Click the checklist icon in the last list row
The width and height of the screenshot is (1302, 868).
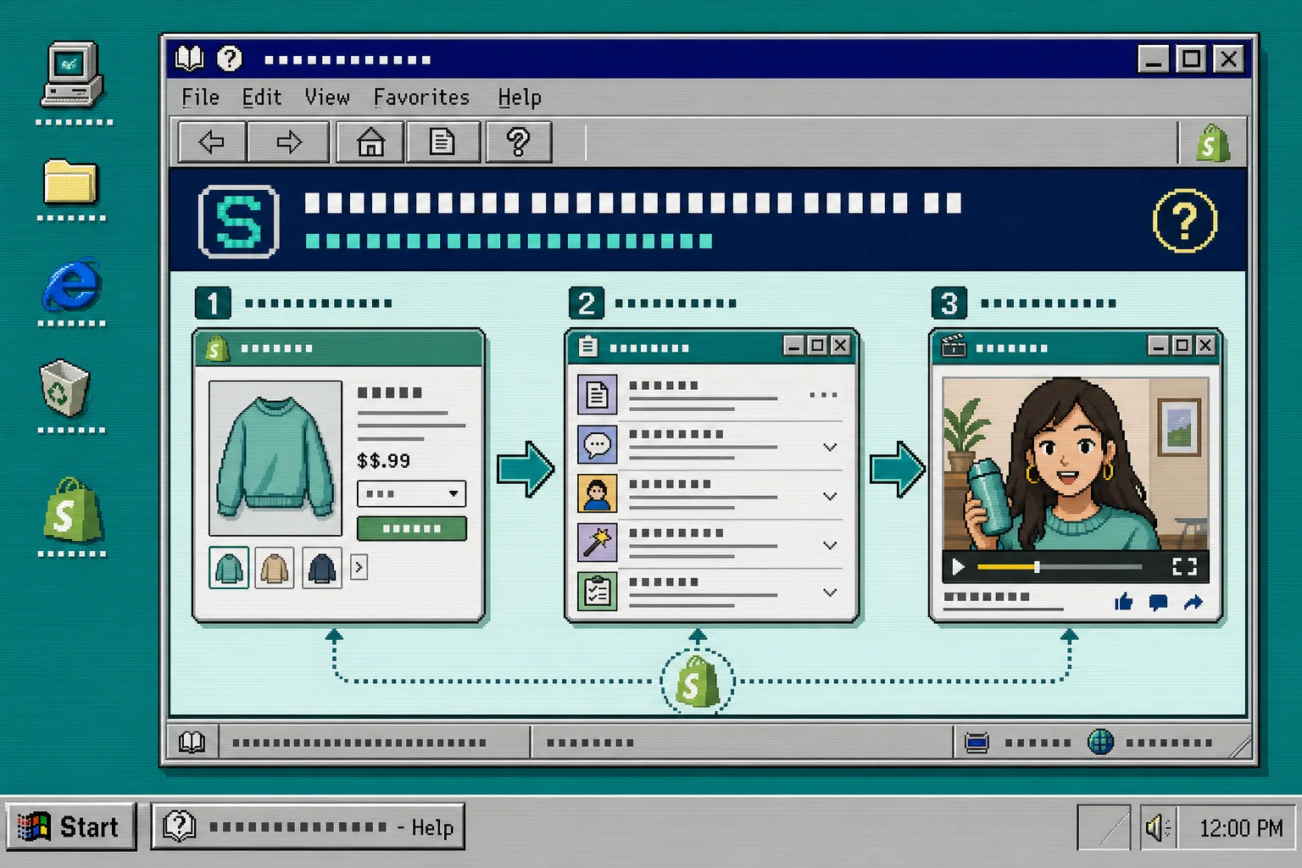[597, 591]
